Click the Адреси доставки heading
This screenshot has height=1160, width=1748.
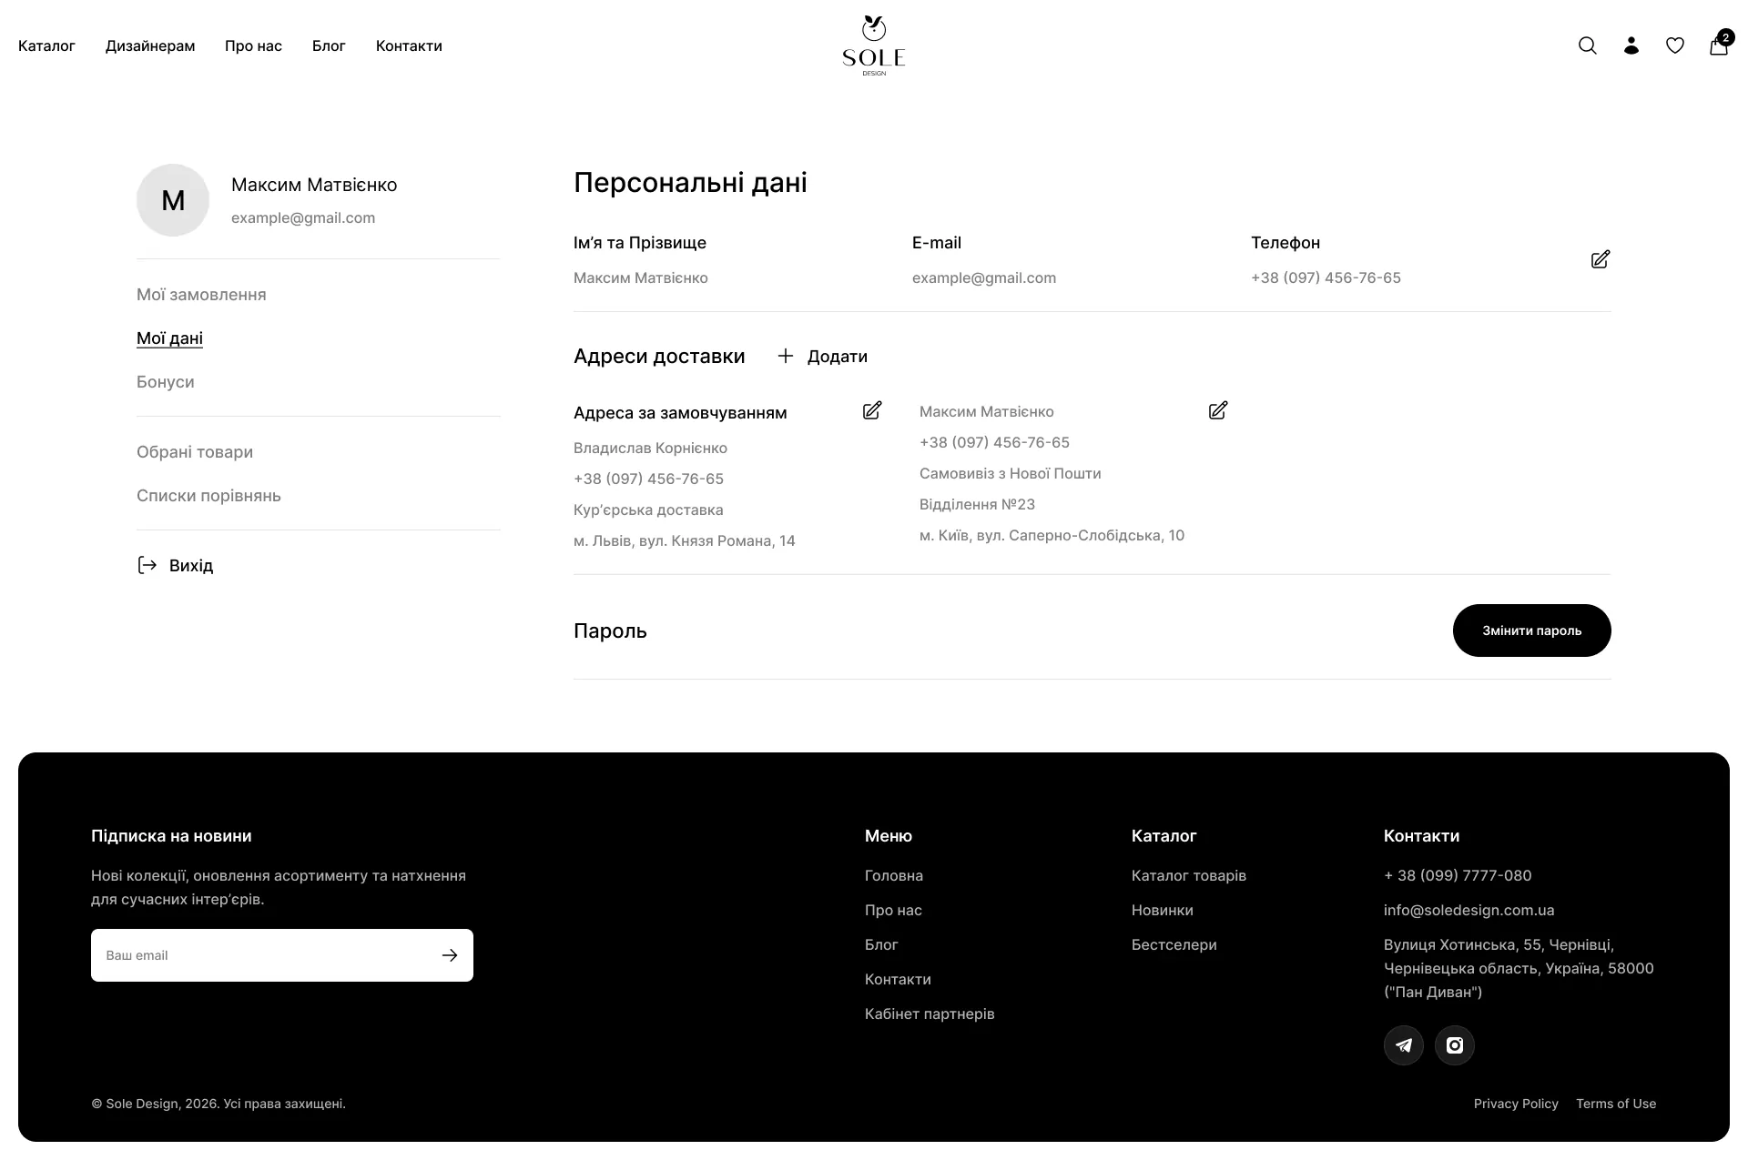(x=659, y=357)
